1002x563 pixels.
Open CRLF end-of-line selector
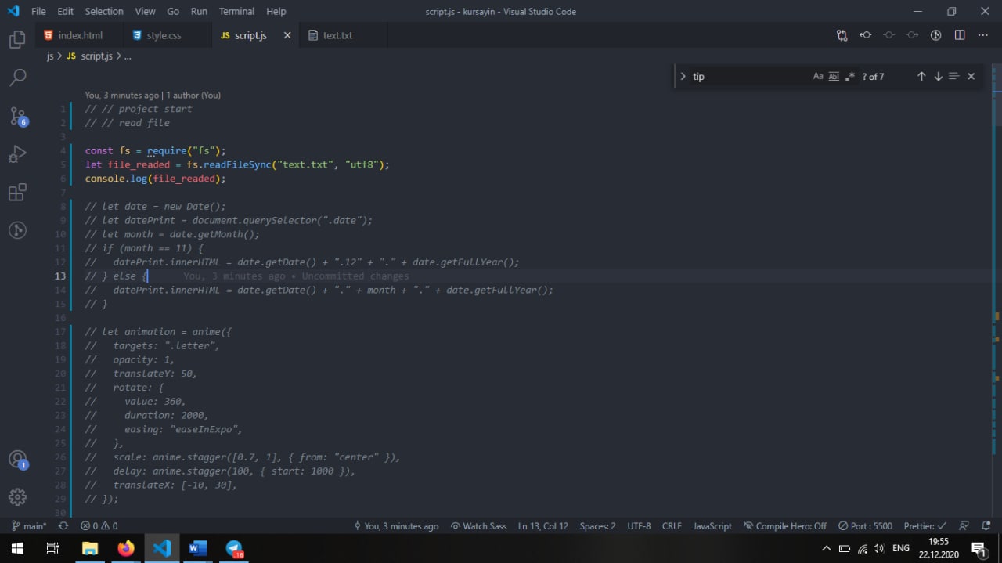672,526
